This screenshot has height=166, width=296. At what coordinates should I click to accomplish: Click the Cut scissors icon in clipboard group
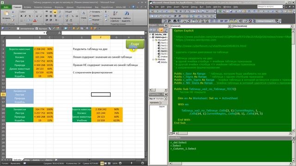pyautogui.click(x=13, y=12)
